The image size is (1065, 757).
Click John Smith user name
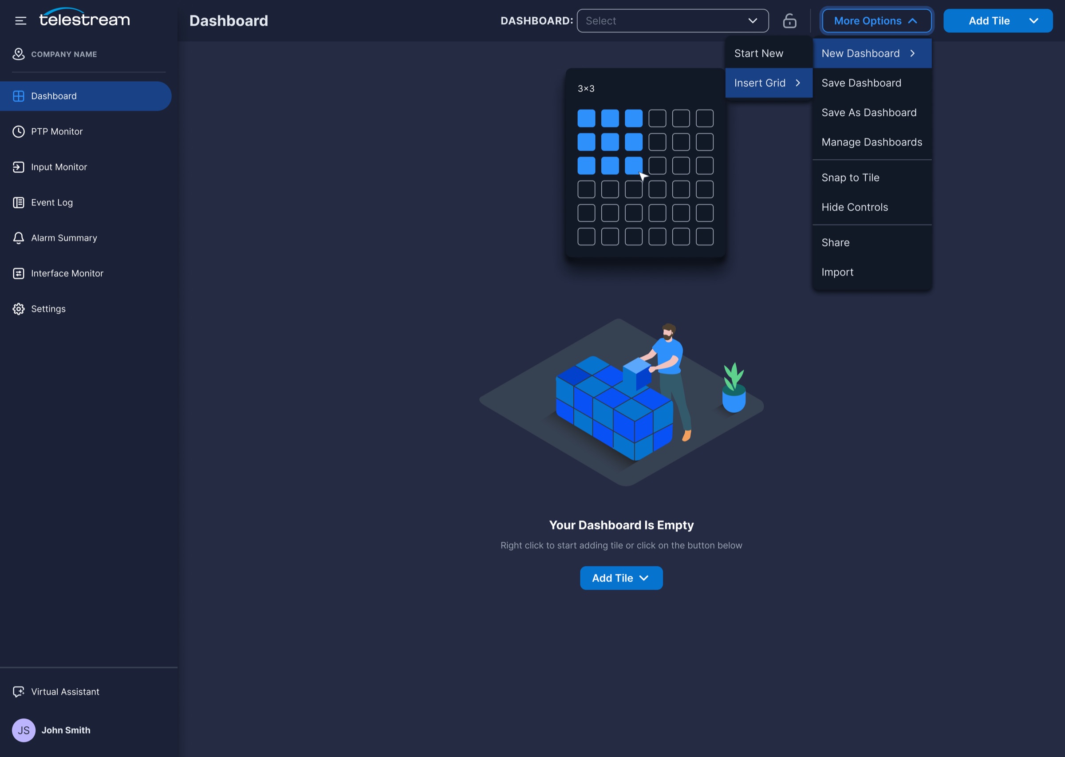point(66,730)
